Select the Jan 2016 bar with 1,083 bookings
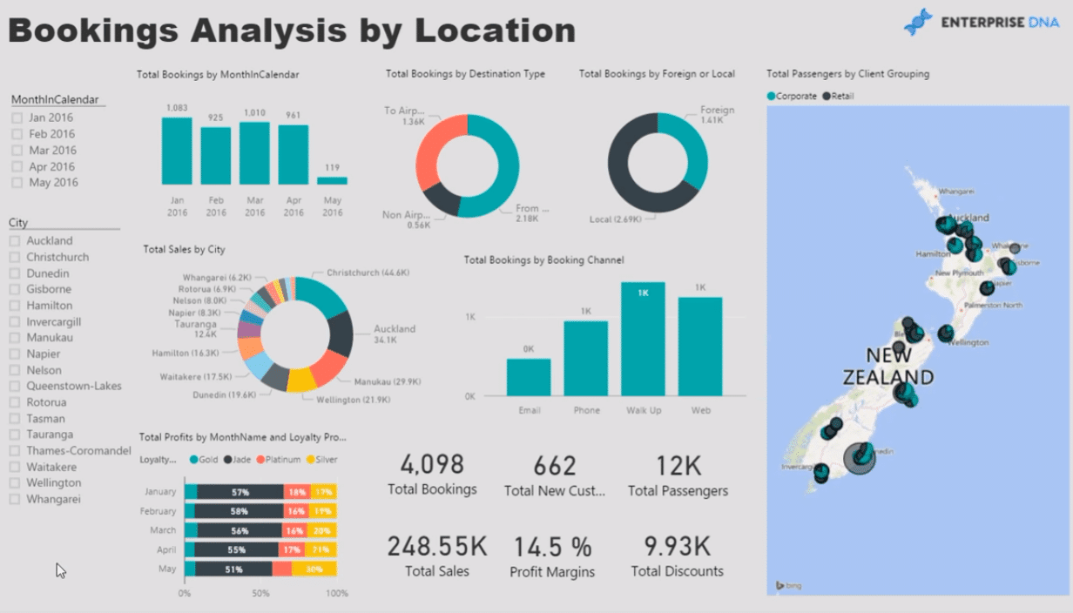The height and width of the screenshot is (613, 1073). tap(177, 151)
